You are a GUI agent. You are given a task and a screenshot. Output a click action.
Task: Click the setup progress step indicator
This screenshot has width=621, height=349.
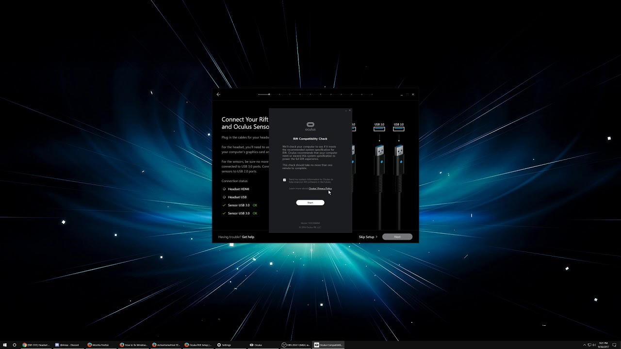click(269, 95)
